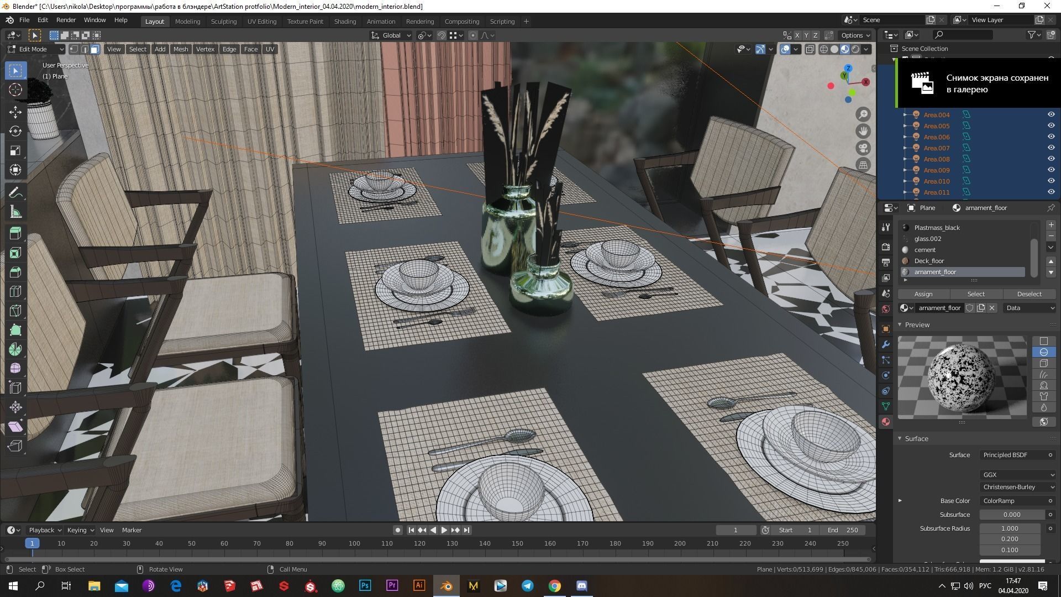
Task: Activate the Rotate tool
Action: 15,131
